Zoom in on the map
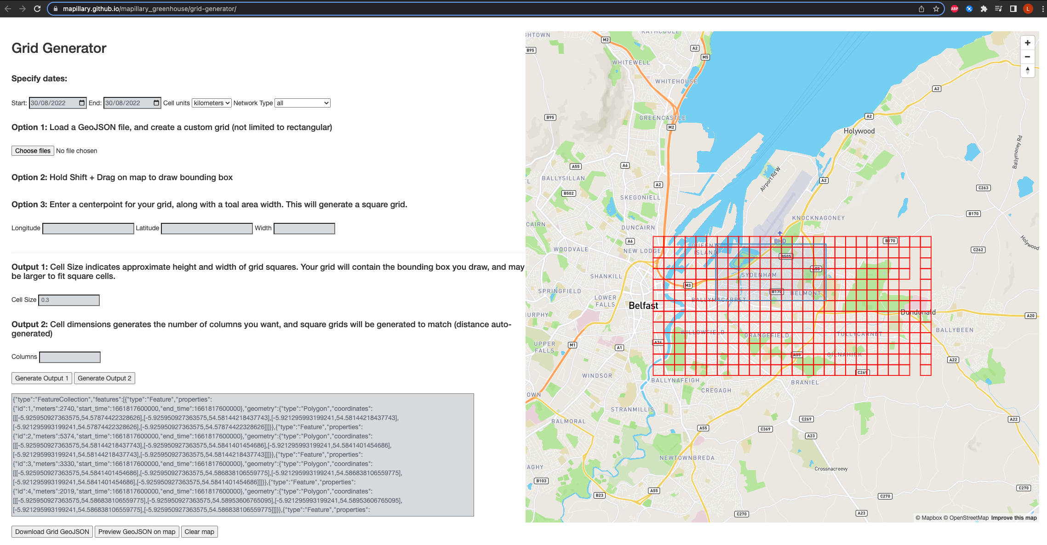Image resolution: width=1047 pixels, height=545 pixels. coord(1027,43)
